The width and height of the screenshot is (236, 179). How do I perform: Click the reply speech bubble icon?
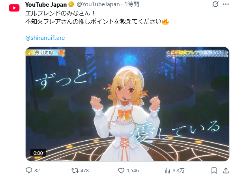[29, 170]
